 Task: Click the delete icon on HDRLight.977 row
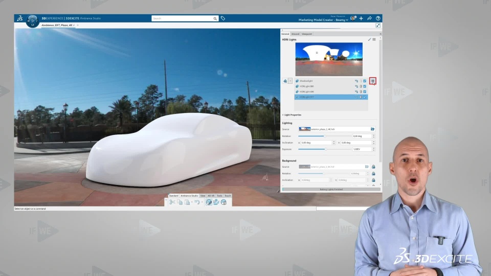(x=361, y=97)
